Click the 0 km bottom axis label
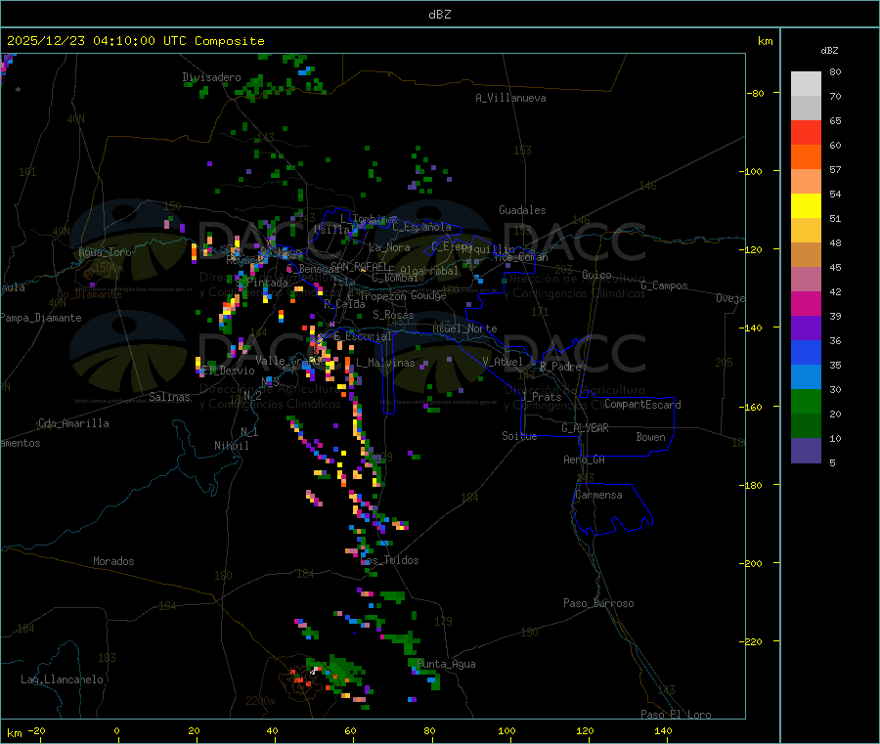 click(x=116, y=730)
